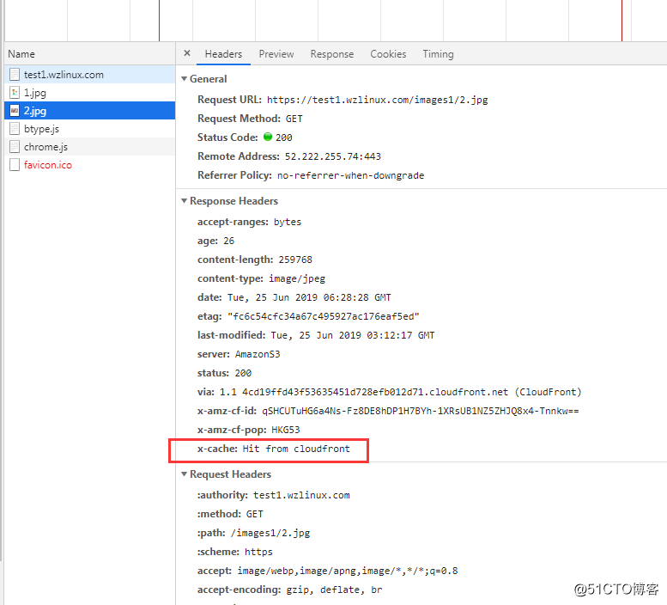Click the :path value /images1/2.jpg
Viewport: 667px width, 605px height.
pos(270,533)
